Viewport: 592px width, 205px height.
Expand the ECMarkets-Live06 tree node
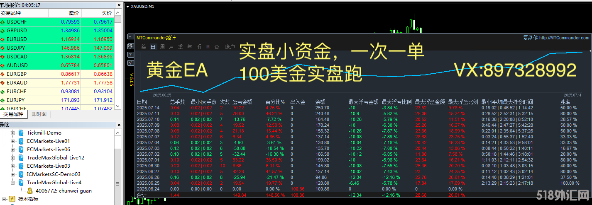tap(13, 150)
